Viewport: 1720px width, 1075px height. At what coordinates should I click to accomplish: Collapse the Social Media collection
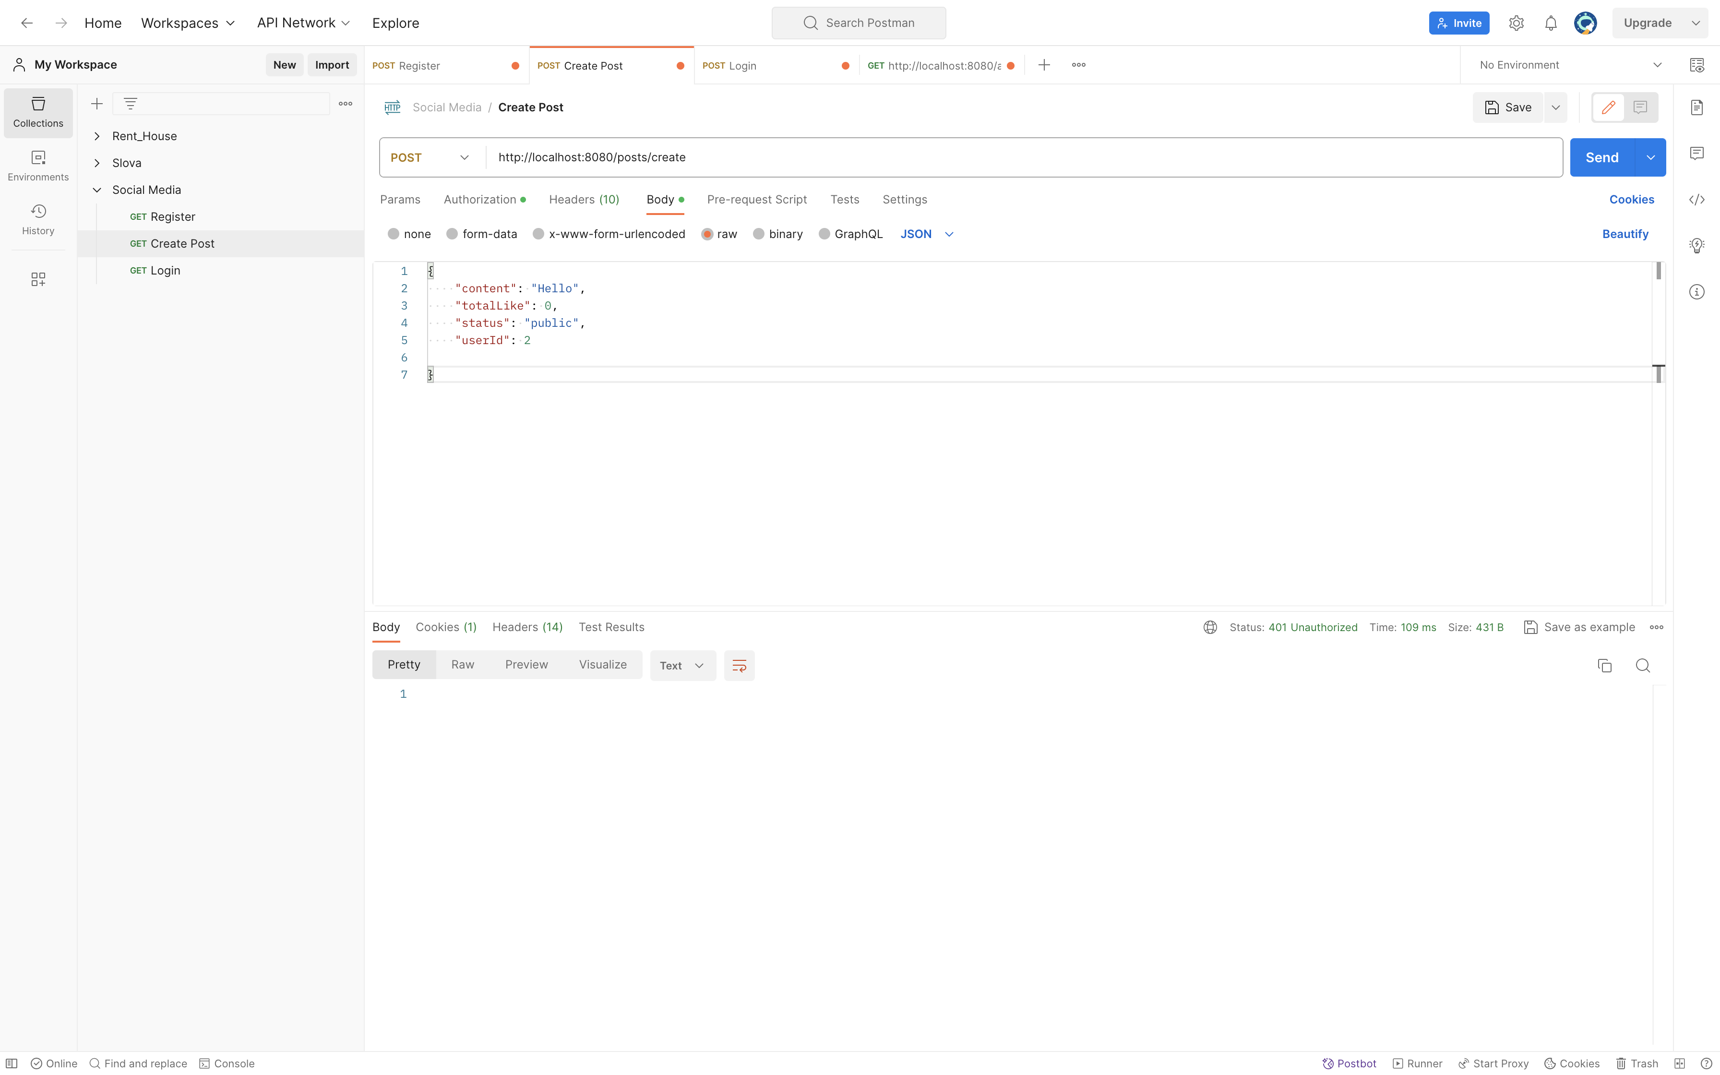(97, 190)
